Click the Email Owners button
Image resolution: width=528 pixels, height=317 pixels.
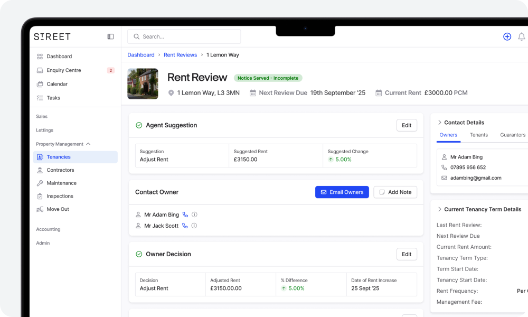click(342, 192)
